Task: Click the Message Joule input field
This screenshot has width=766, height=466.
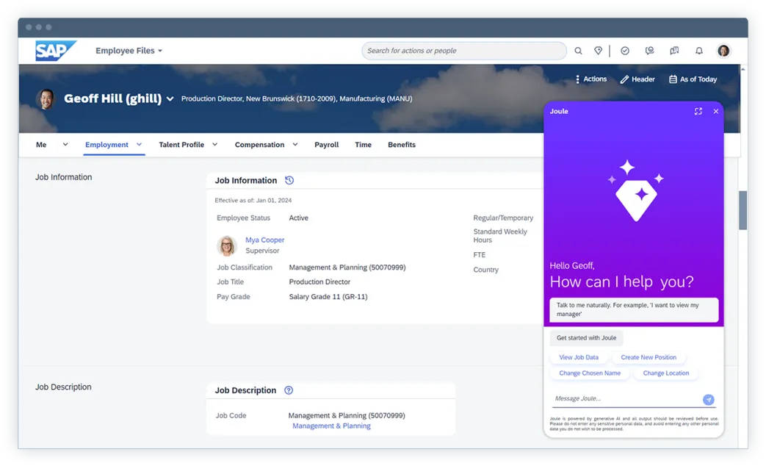Action: tap(624, 398)
